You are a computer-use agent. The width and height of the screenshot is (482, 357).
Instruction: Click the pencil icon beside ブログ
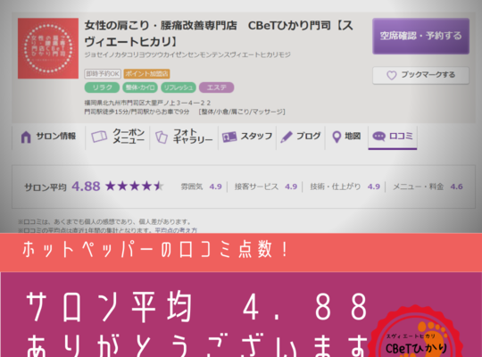point(287,137)
